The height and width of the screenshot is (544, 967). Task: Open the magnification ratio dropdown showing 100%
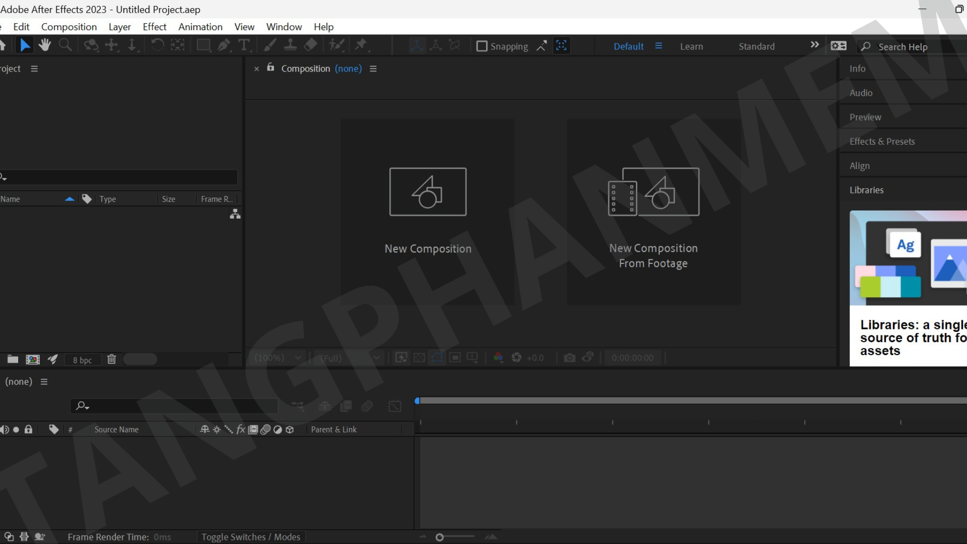[x=277, y=358]
